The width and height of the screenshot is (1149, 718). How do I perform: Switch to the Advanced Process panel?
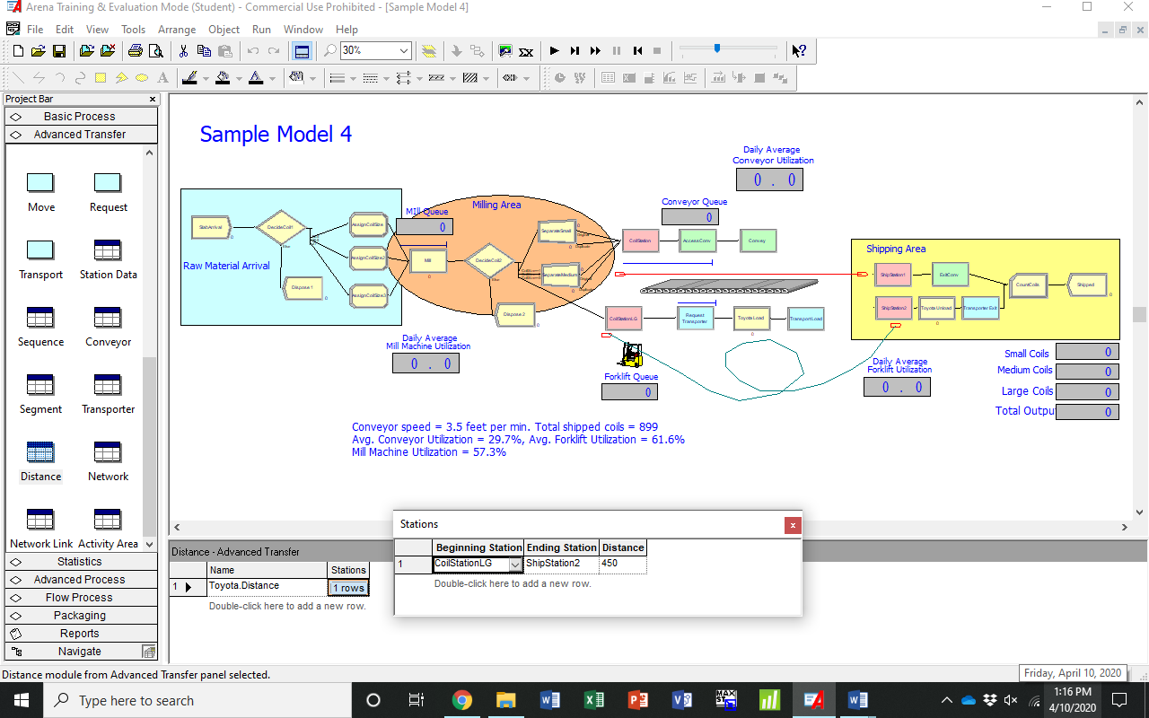tap(81, 580)
